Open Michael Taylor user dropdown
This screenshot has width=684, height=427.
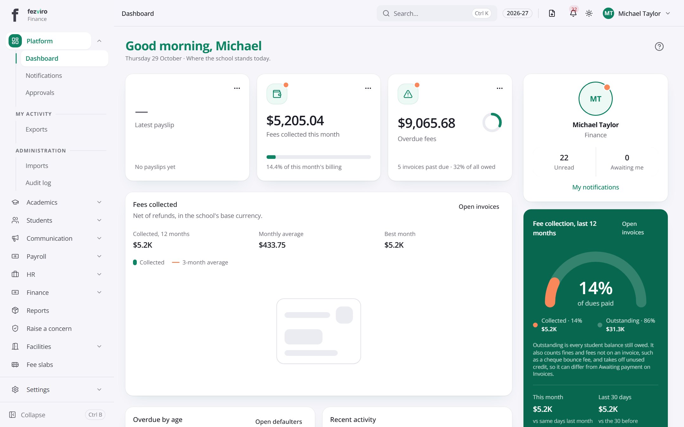[x=636, y=13]
